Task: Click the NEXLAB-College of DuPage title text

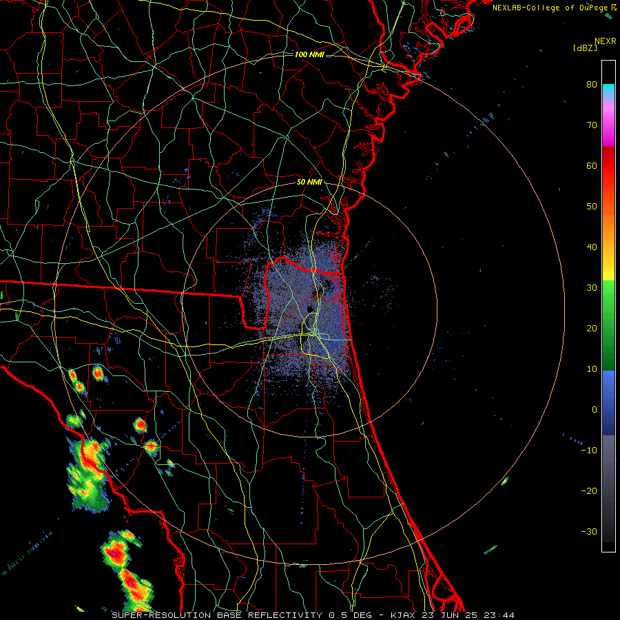Action: click(550, 8)
